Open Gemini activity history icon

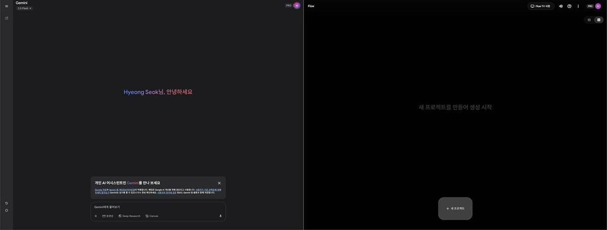[7, 203]
